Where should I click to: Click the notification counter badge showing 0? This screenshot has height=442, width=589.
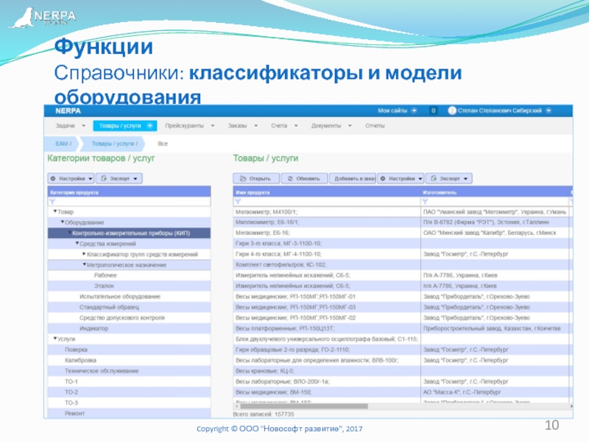coord(433,110)
